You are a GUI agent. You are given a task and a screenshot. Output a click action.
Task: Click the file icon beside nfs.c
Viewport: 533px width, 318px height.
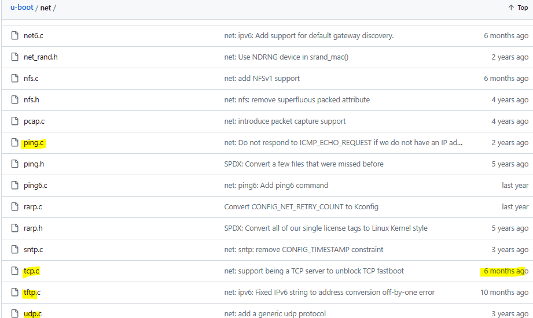pos(14,78)
